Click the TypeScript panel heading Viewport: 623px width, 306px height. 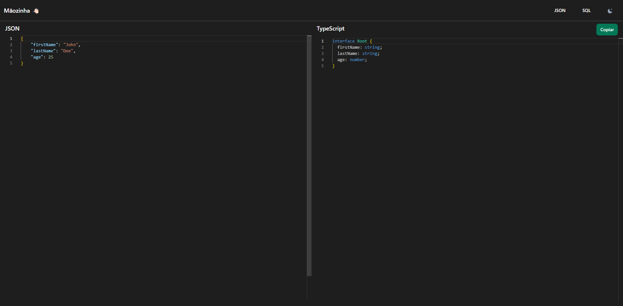(x=330, y=29)
